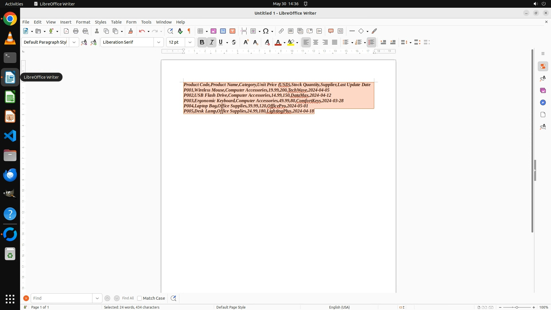Screen dimensions: 551x310
Task: Enable the Match Case checkbox
Action: (139, 298)
